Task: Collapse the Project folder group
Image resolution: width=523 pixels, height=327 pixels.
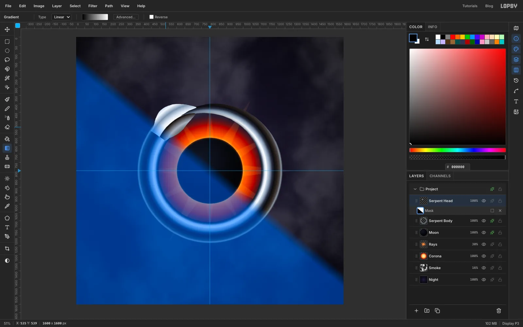Action: [415, 189]
